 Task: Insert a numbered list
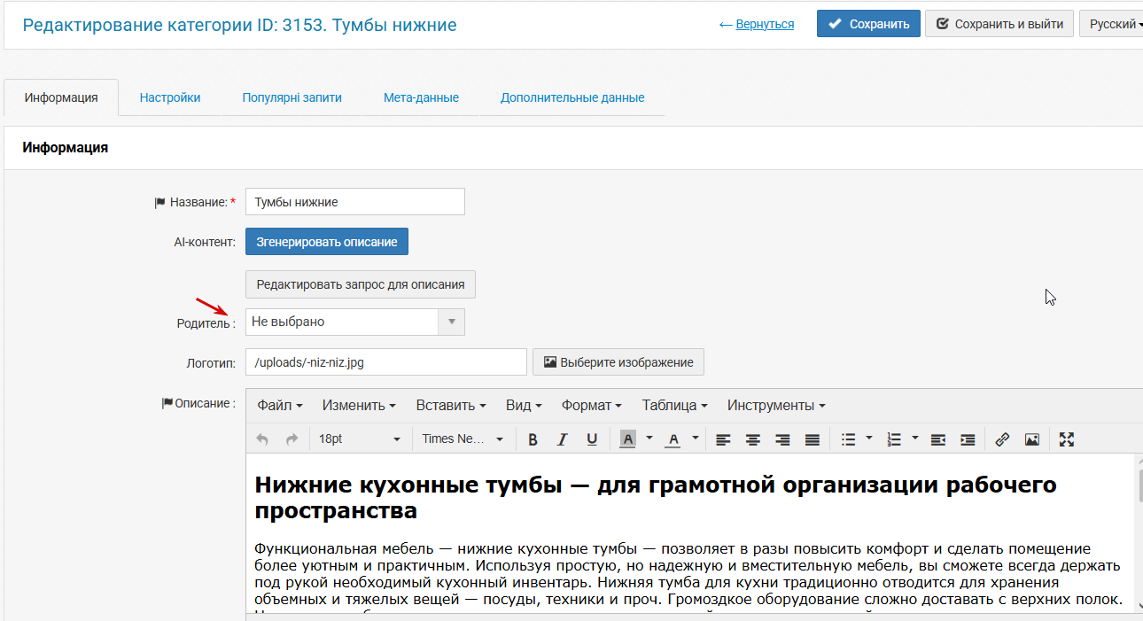tap(894, 439)
